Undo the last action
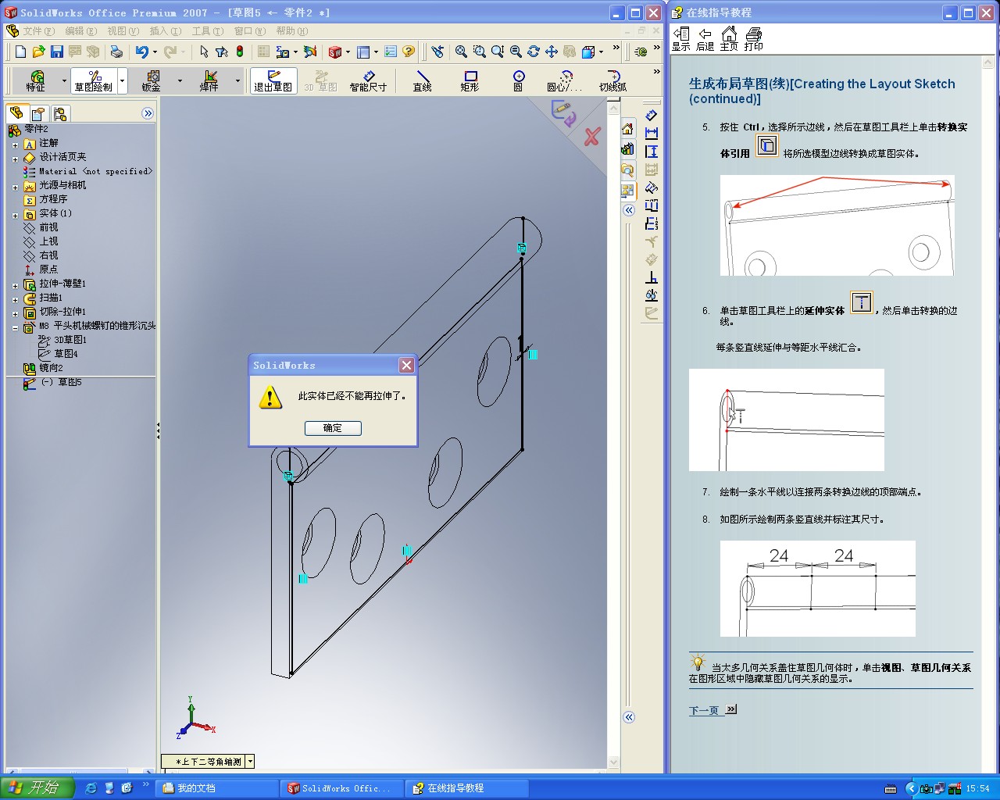 [x=141, y=52]
